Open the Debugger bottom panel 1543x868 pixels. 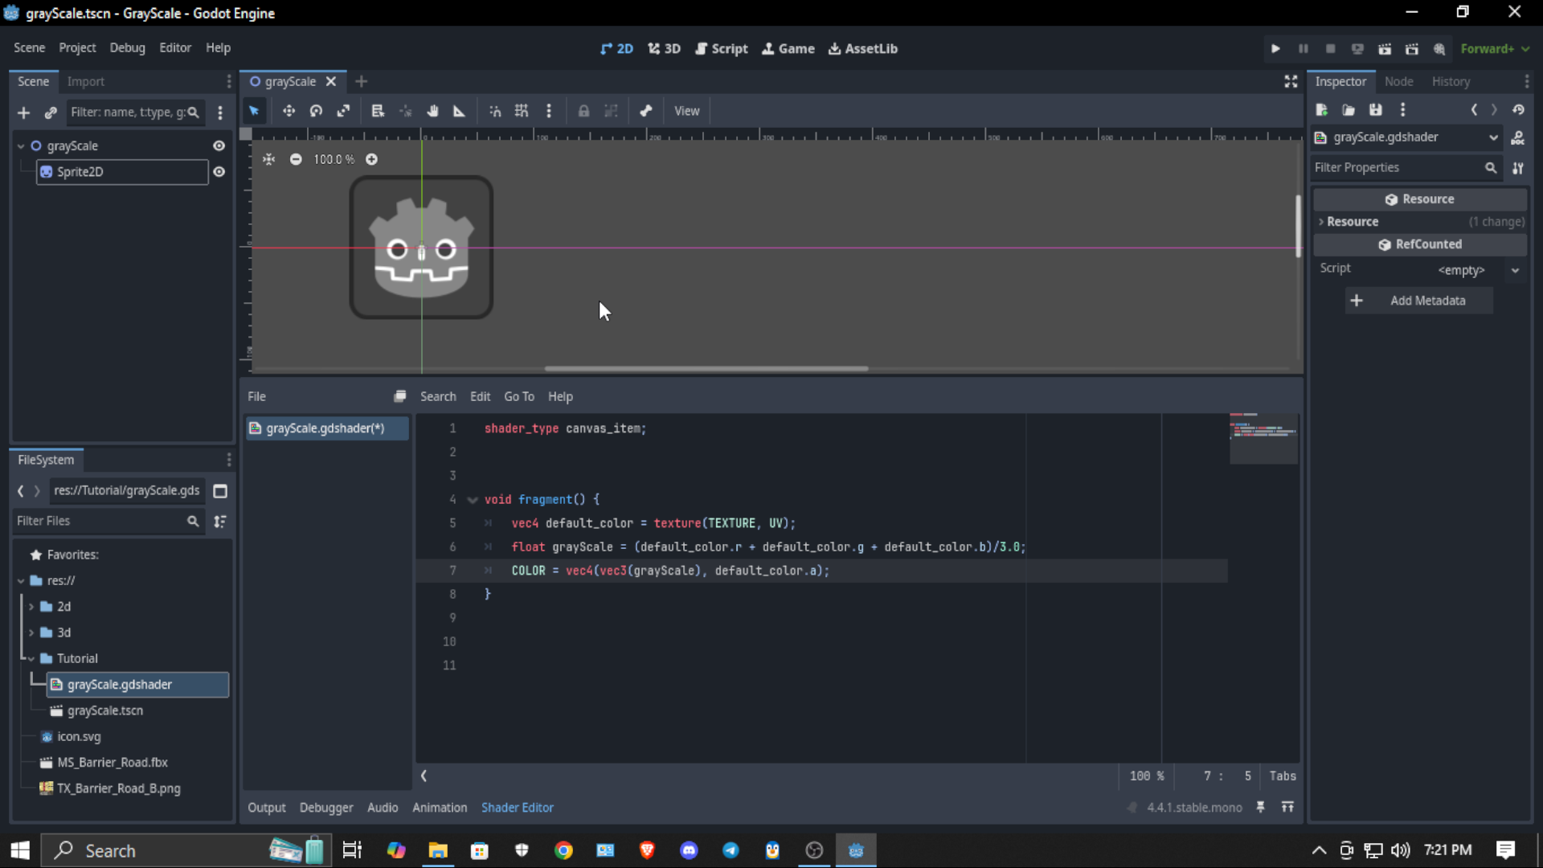(x=325, y=808)
